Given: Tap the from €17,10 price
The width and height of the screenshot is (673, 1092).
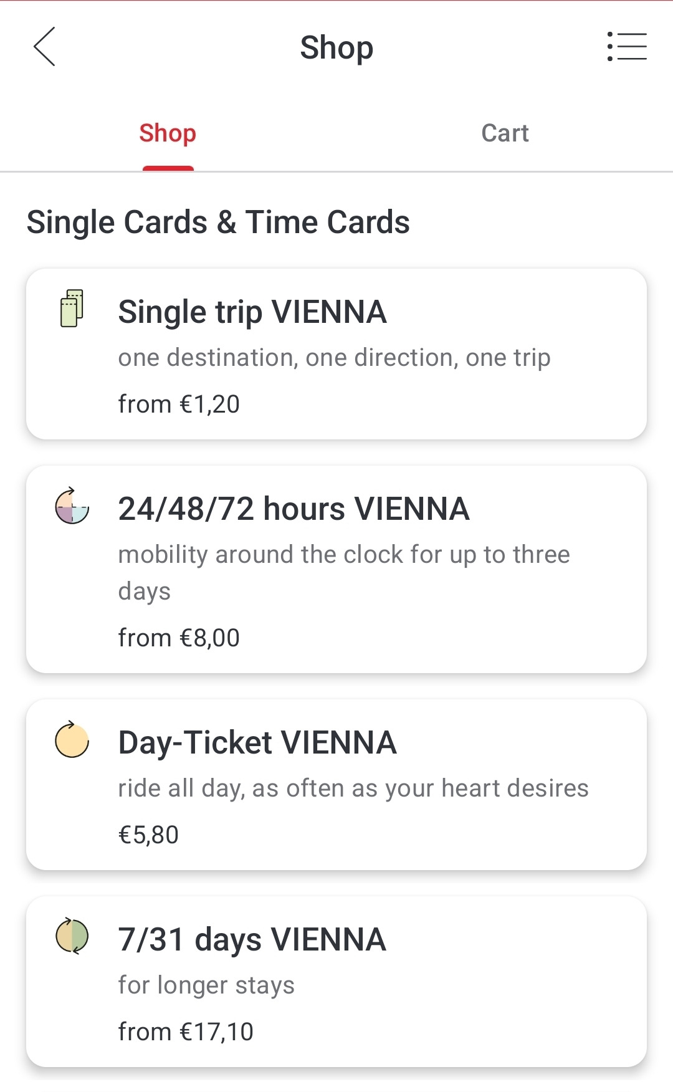Looking at the screenshot, I should tap(186, 1032).
